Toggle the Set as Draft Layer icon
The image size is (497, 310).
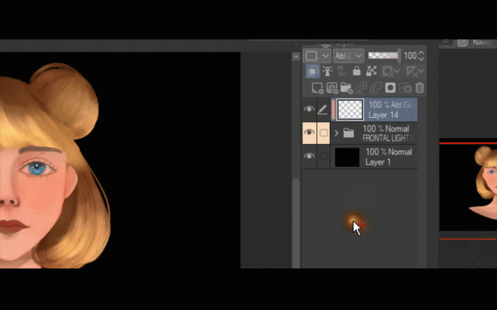pyautogui.click(x=342, y=71)
